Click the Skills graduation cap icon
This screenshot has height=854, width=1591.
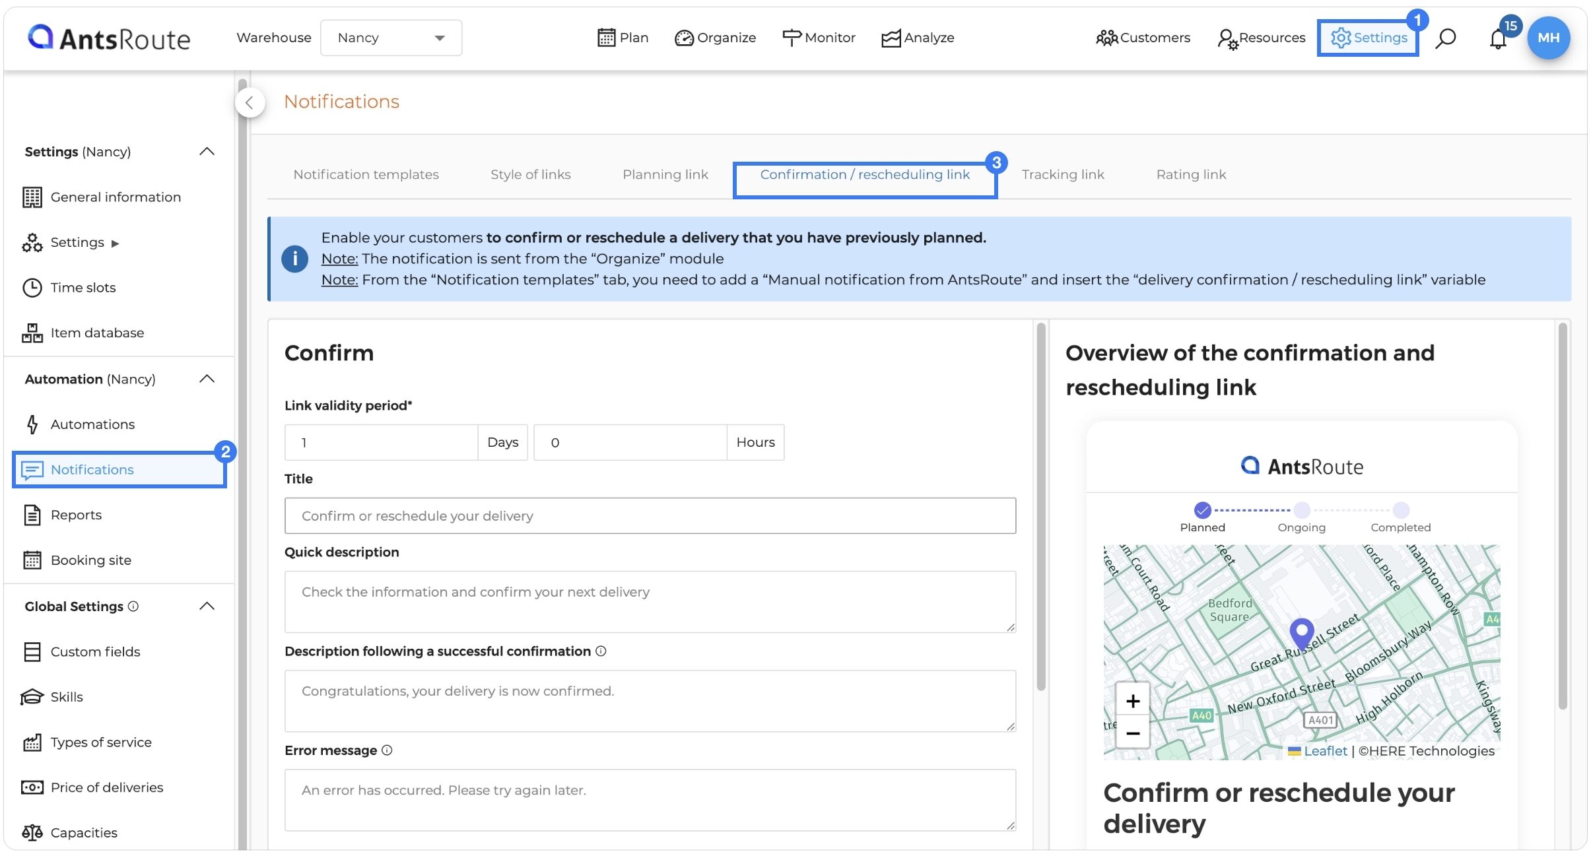(32, 697)
